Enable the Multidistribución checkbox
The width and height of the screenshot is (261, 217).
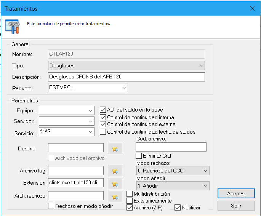coord(130,194)
